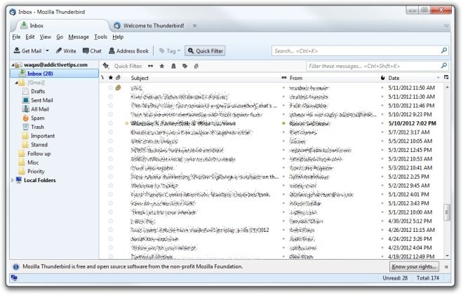
Task: Click the Know your rights... button
Action: coord(414,266)
